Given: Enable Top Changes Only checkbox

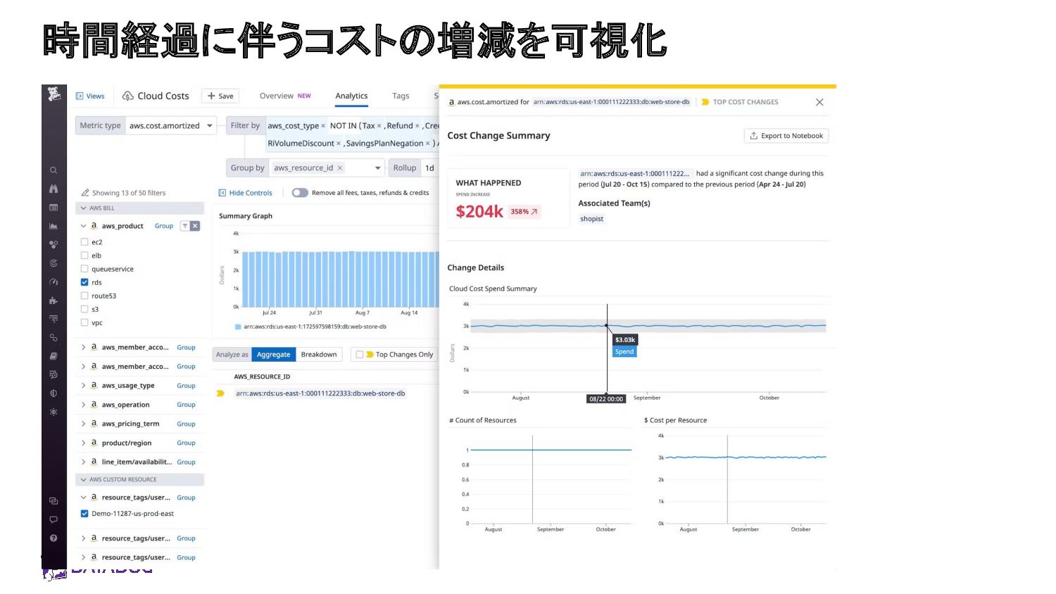Looking at the screenshot, I should (360, 355).
